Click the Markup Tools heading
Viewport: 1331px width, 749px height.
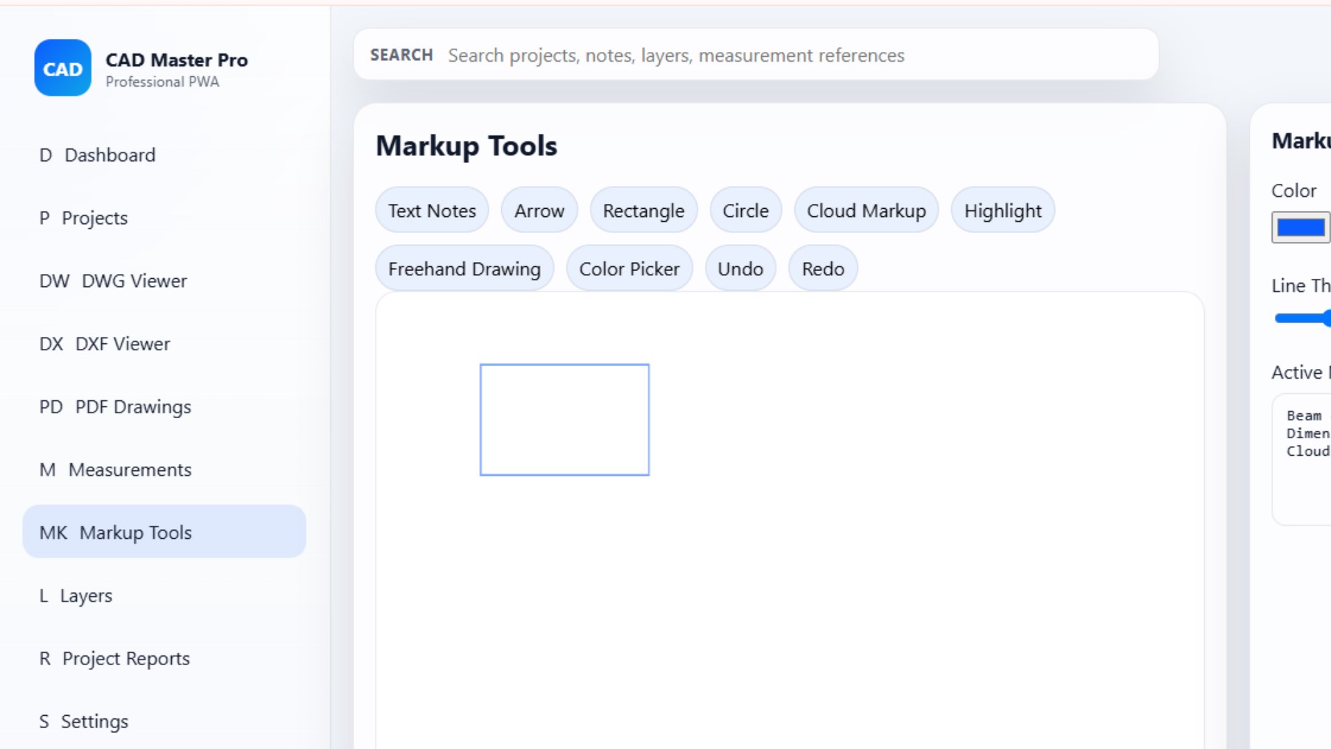[x=467, y=146]
